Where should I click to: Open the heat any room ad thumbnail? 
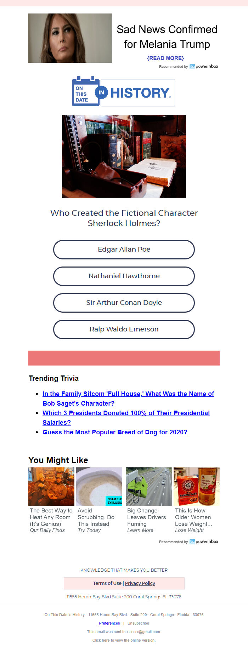click(51, 487)
